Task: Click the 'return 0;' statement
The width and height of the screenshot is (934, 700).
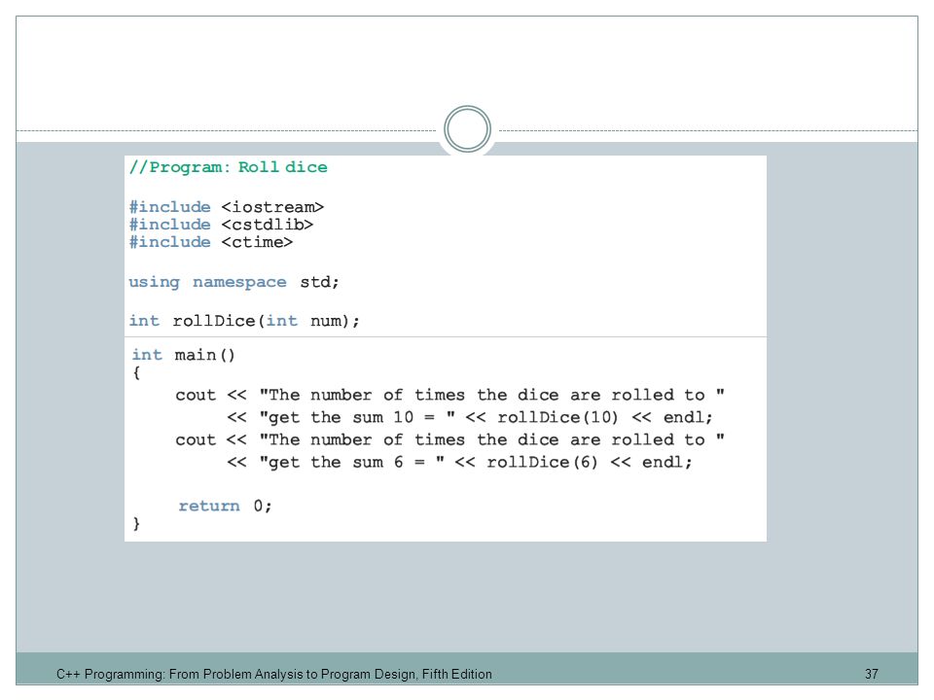Action: (x=225, y=506)
